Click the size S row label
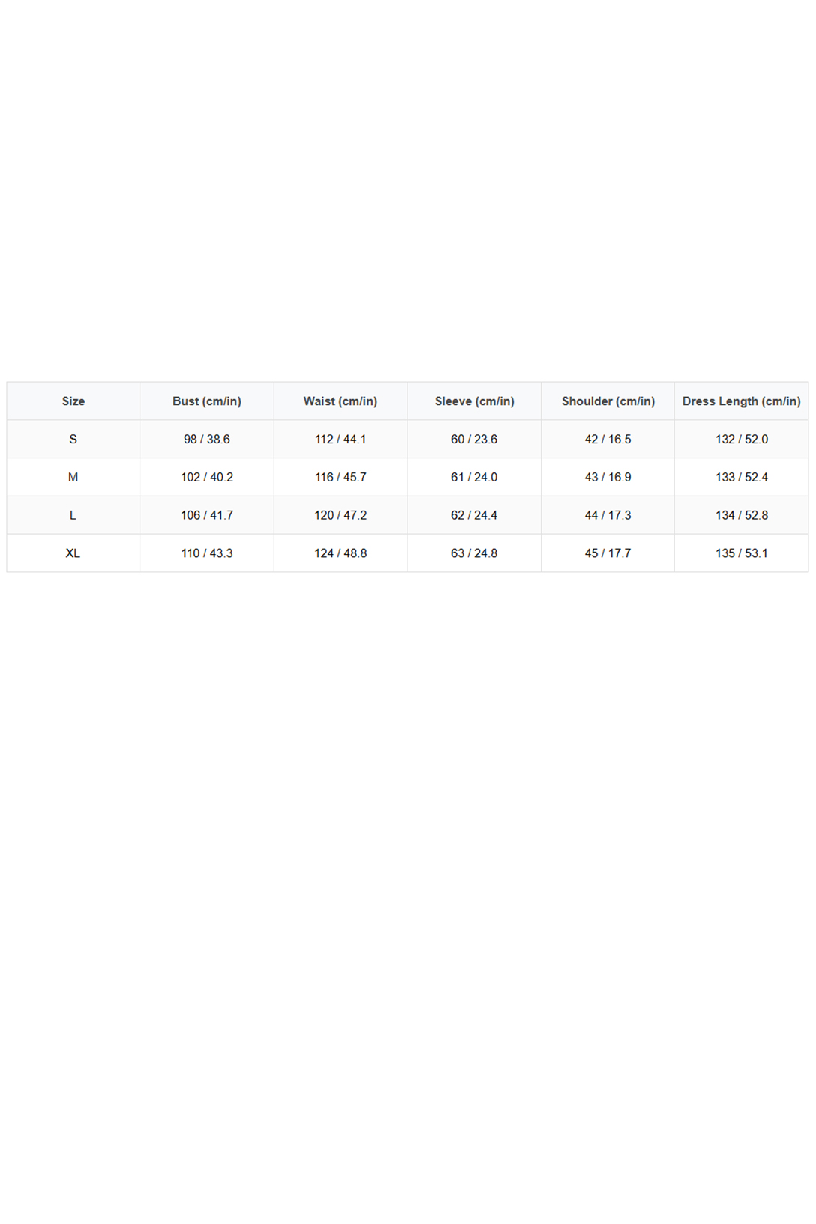 pyautogui.click(x=73, y=439)
